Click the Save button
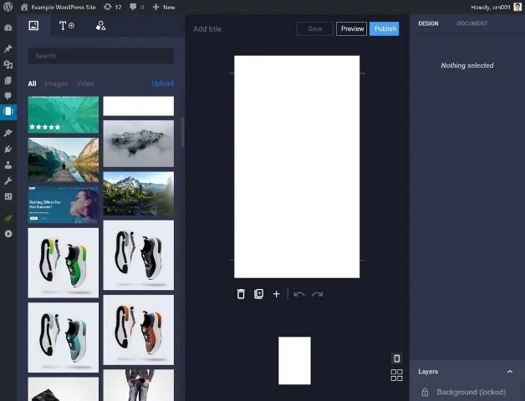The height and width of the screenshot is (401, 525). [315, 28]
